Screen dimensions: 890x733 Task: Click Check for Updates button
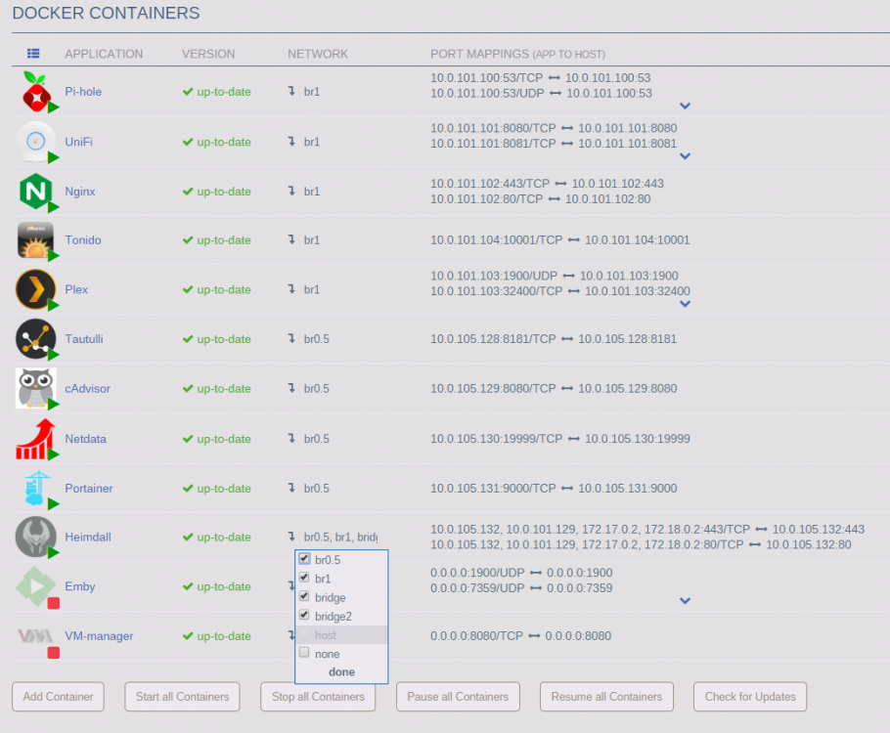(x=750, y=697)
